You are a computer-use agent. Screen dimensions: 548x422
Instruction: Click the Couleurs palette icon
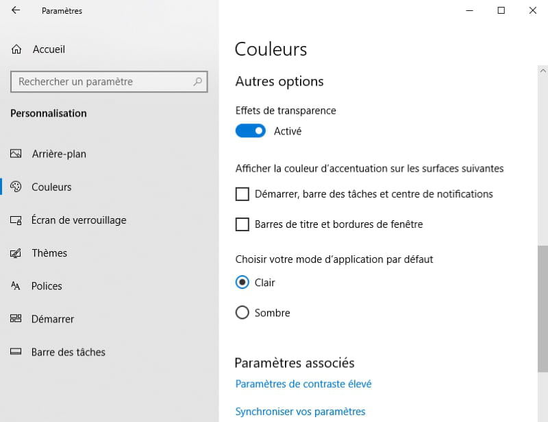16,187
